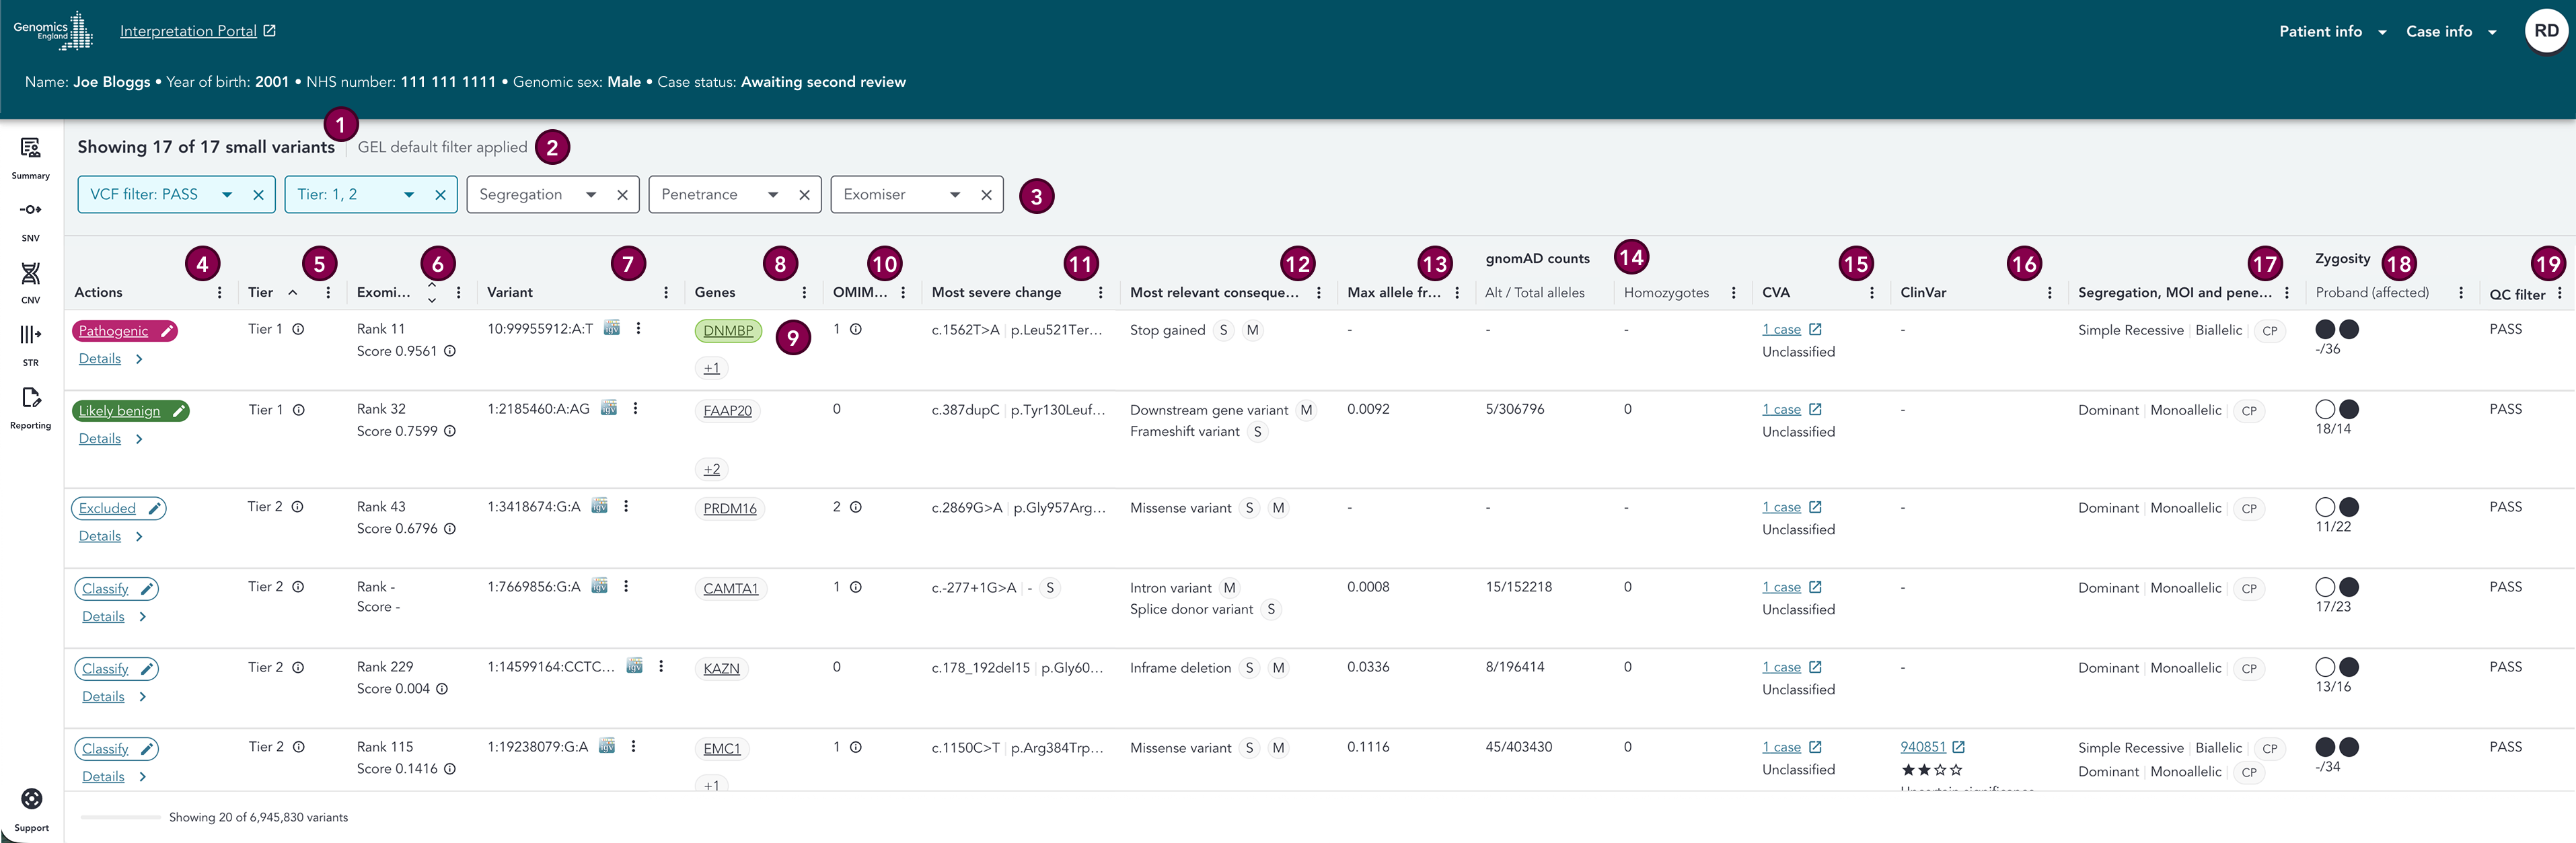Open the Segregation filter dropdown
The image size is (2576, 843).
[591, 195]
